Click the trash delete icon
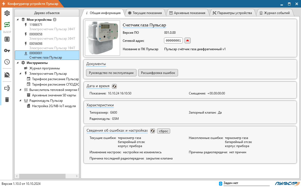Image resolution: width=301 pixels, height=187 pixels. [7, 100]
